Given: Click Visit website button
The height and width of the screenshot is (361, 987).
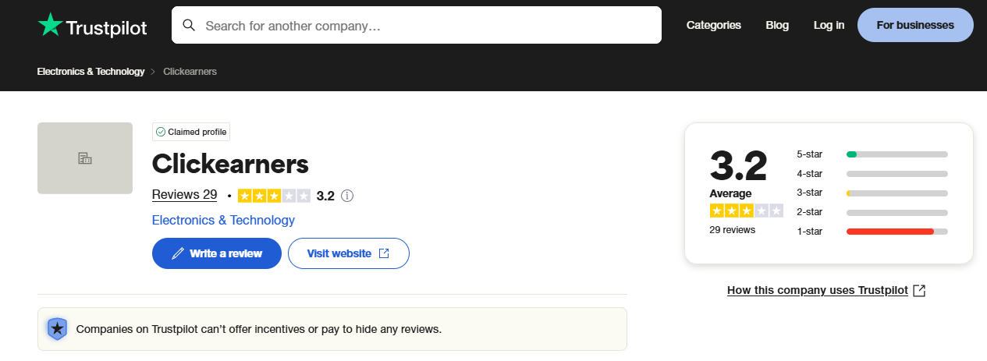Looking at the screenshot, I should pyautogui.click(x=349, y=253).
